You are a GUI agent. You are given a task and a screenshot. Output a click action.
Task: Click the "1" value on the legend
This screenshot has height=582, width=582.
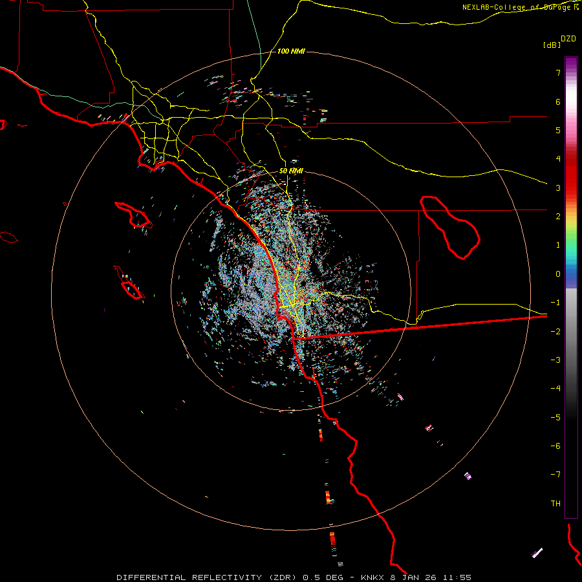(558, 245)
